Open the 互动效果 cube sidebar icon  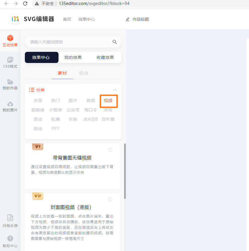pos(10,38)
